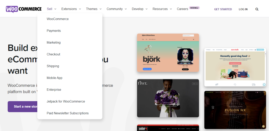
Task: Click the LOG IN link
Action: click(x=243, y=9)
